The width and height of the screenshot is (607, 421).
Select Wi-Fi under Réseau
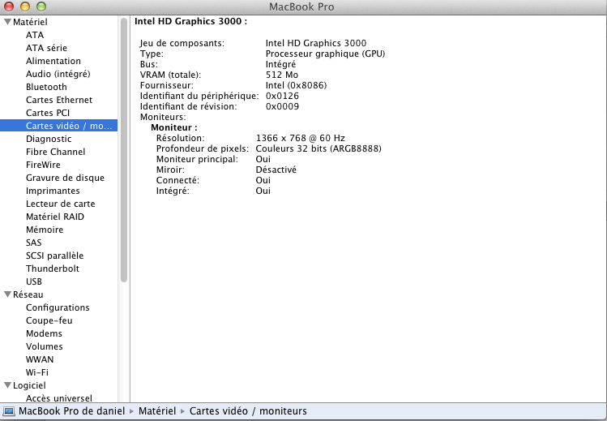[x=37, y=372]
